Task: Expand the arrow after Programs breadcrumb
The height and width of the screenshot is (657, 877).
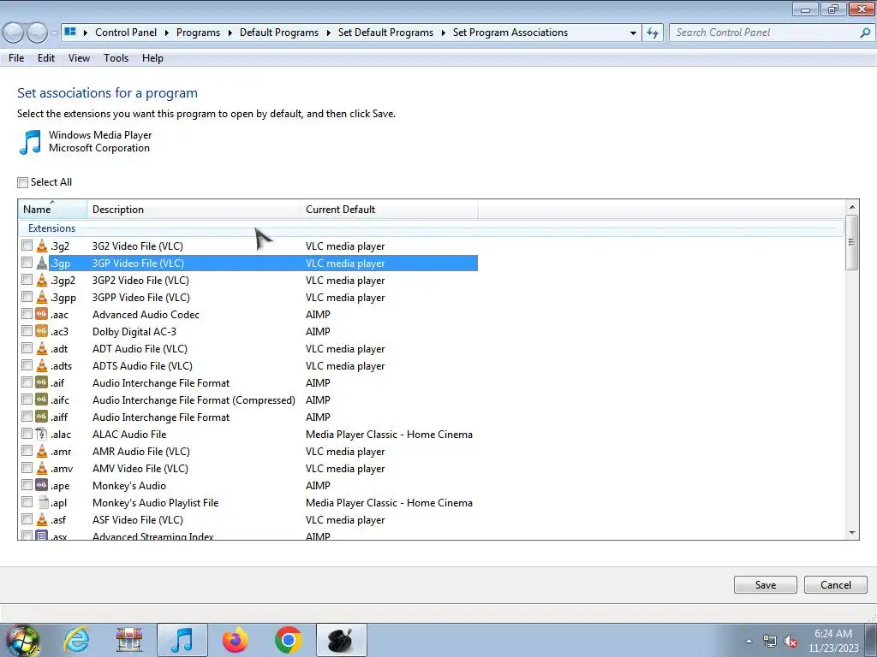Action: click(x=230, y=33)
